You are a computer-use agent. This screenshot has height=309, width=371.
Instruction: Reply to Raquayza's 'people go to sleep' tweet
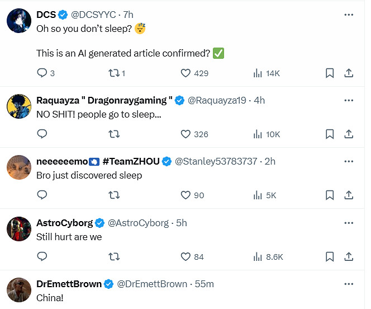[42, 134]
